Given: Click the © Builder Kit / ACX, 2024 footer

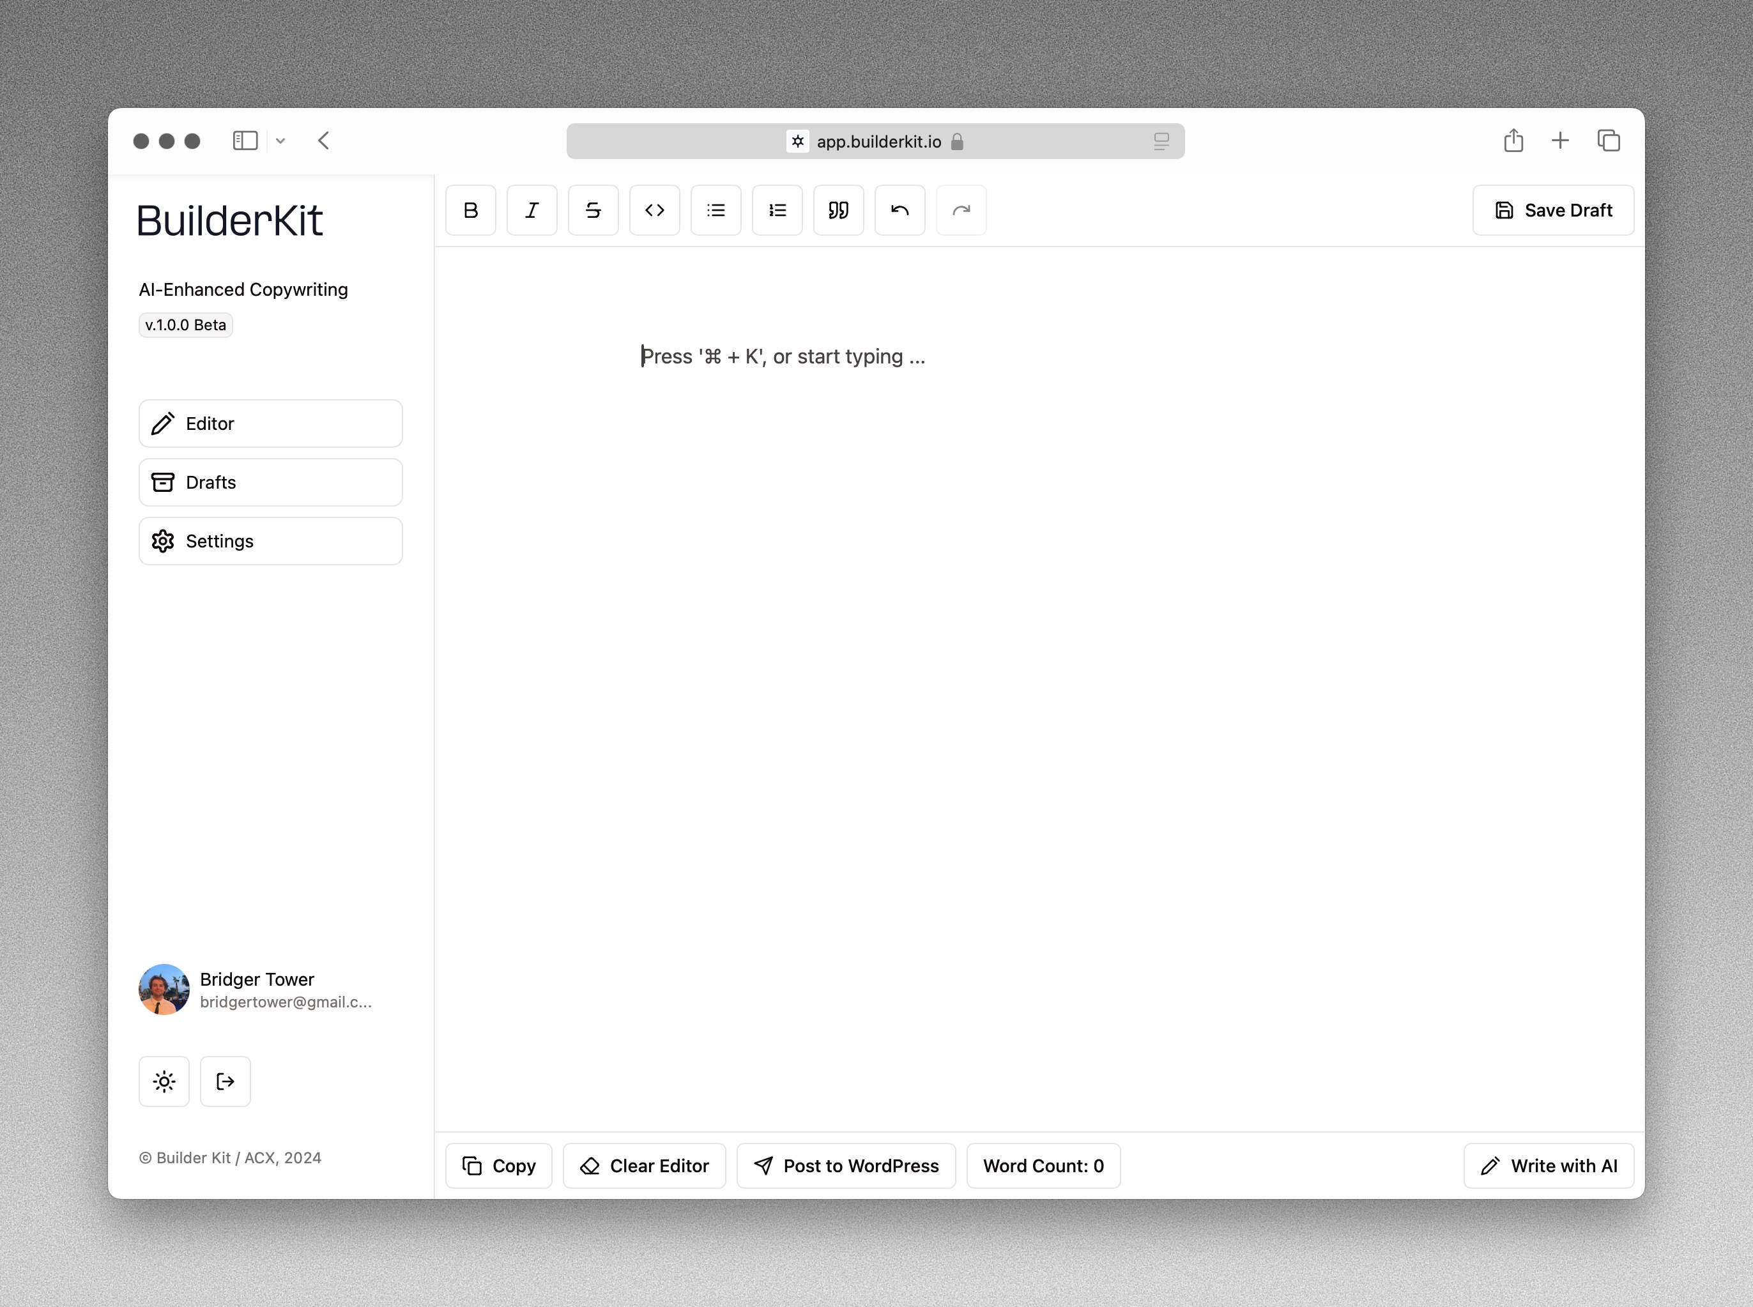Looking at the screenshot, I should pos(230,1158).
